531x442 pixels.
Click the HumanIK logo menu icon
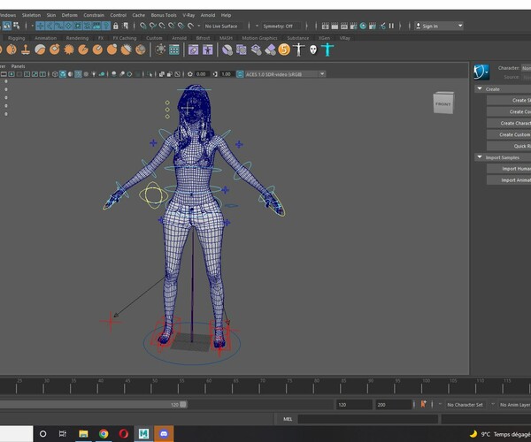(481, 72)
